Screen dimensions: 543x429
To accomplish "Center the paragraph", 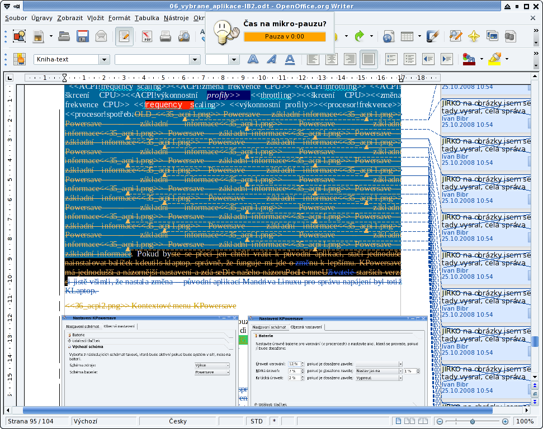I will (x=332, y=59).
